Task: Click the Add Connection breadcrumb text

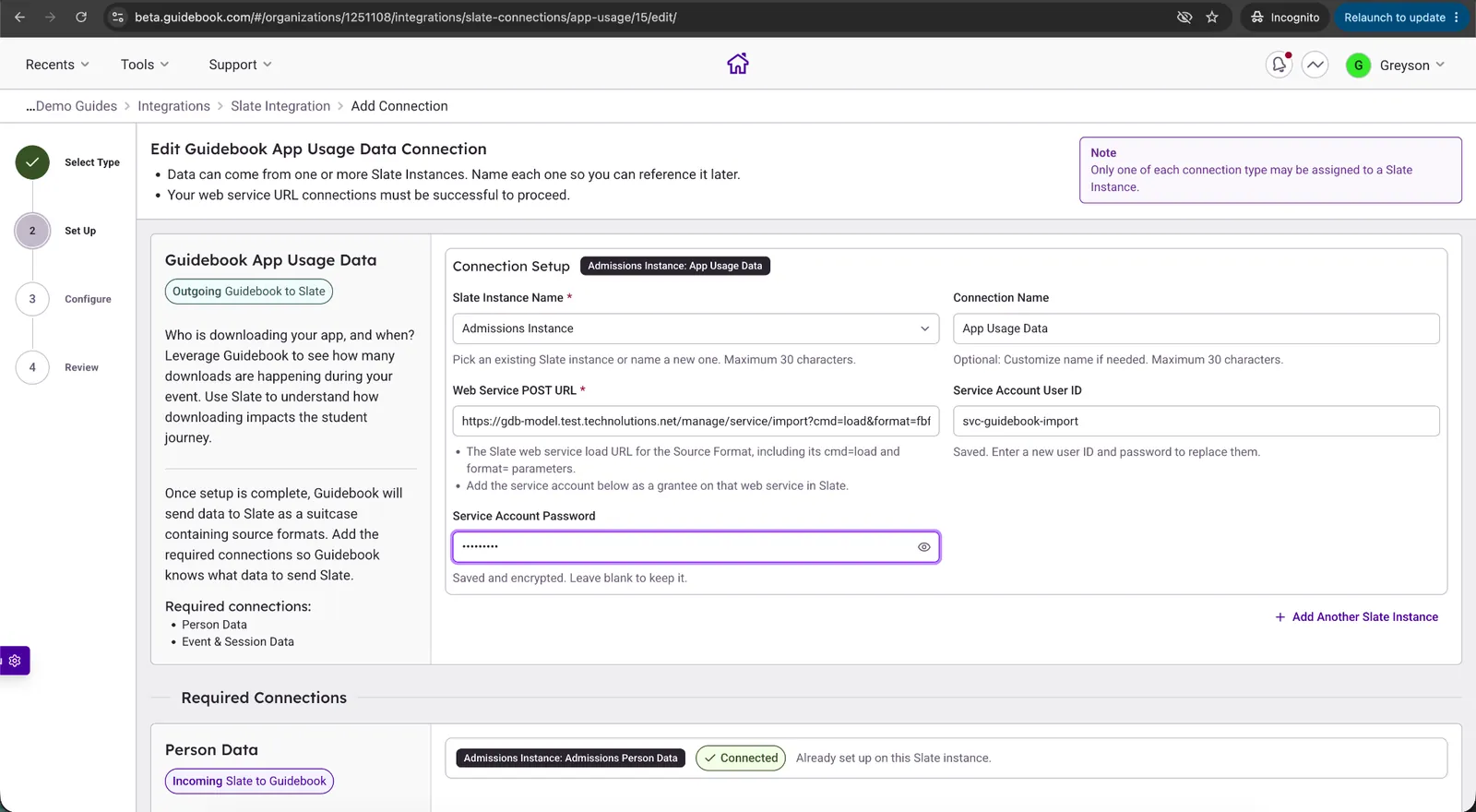Action: (x=399, y=106)
